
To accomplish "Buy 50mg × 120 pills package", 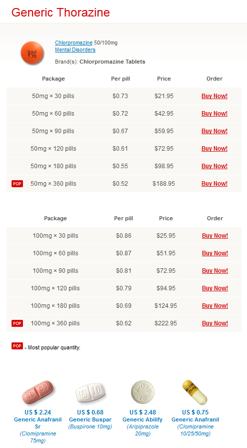I will 214,149.
